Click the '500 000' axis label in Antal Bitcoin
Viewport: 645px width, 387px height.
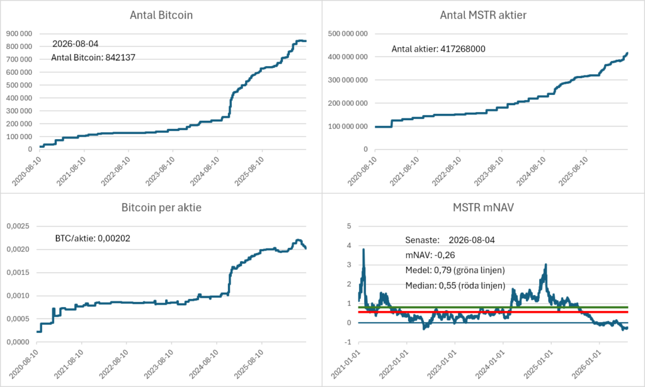pyautogui.click(x=19, y=85)
